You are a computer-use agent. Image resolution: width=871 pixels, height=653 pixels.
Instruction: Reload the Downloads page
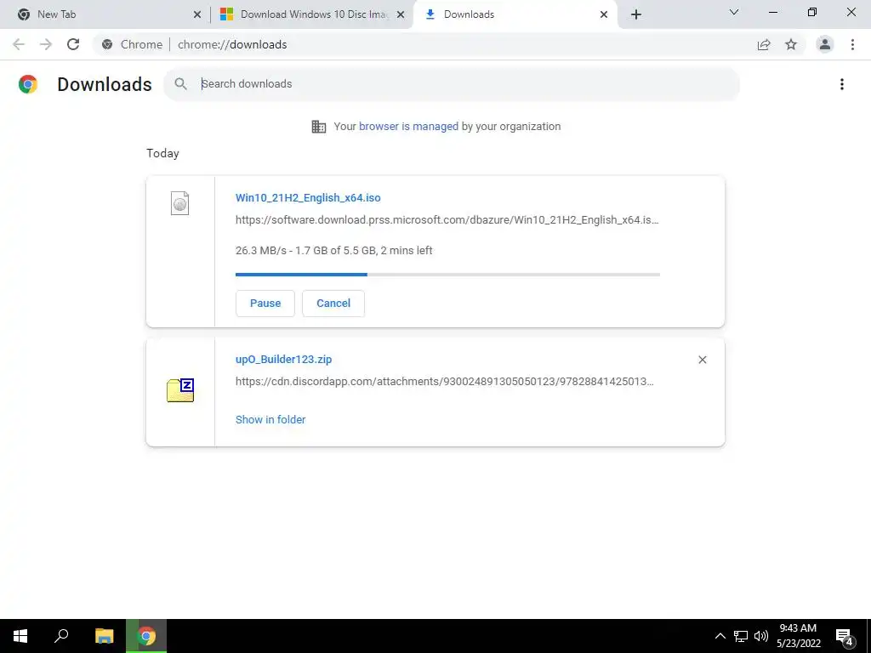(73, 44)
